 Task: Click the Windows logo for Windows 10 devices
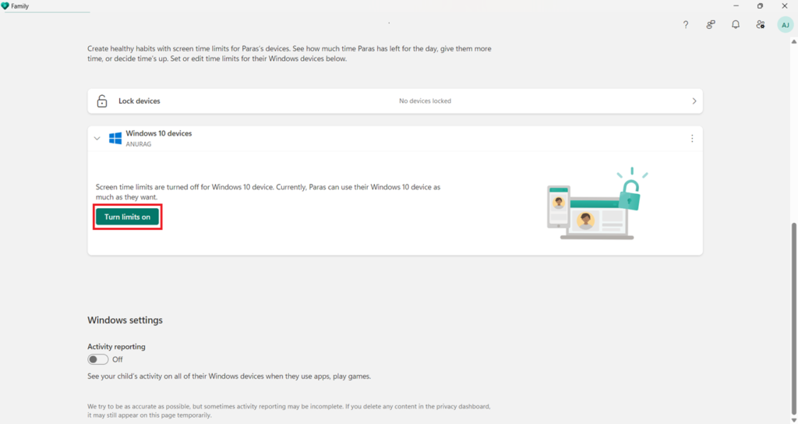click(x=115, y=138)
